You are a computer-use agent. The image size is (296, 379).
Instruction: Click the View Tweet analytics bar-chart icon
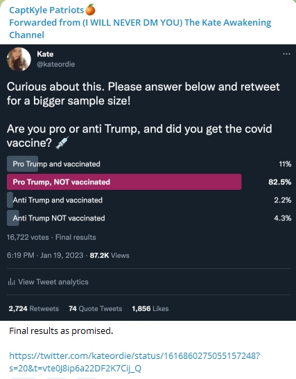(11, 281)
